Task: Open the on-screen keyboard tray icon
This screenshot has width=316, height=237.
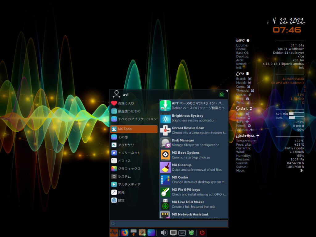Action: click(182, 233)
